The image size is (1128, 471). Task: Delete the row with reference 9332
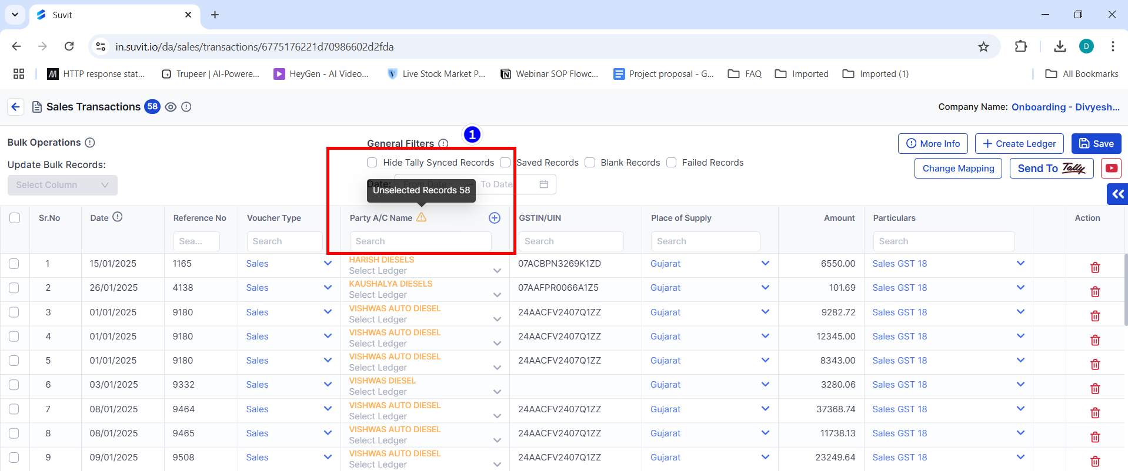pos(1095,389)
